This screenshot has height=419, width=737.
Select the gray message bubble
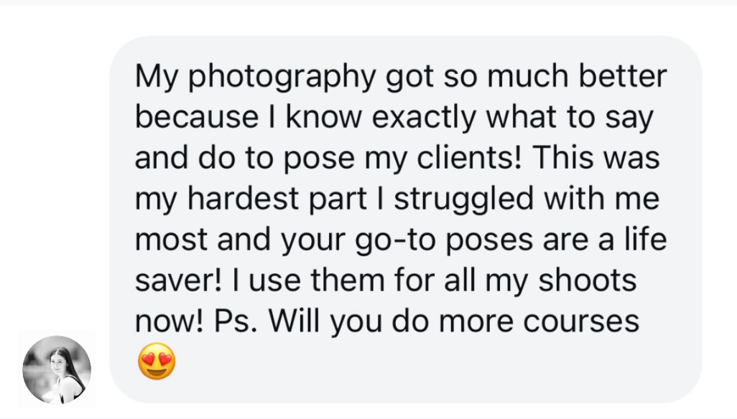coord(406,219)
